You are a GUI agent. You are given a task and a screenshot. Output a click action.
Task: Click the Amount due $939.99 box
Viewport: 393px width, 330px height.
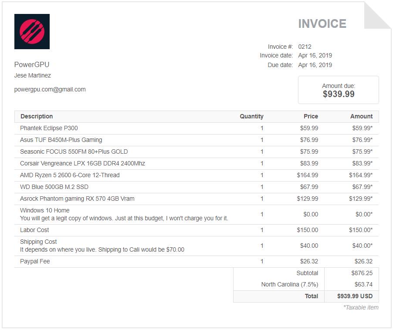tap(339, 90)
